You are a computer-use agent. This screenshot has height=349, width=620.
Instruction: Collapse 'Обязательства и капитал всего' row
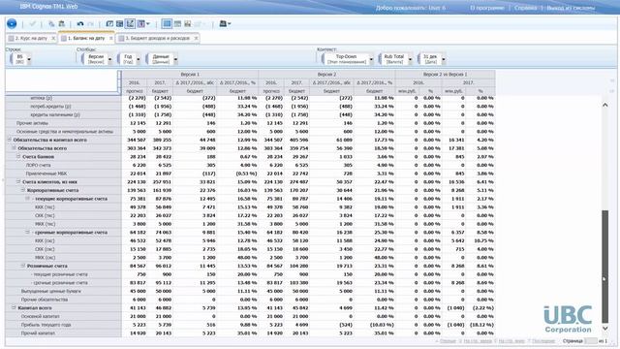pos(9,140)
